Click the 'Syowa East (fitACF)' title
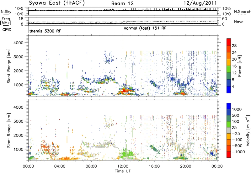The height and width of the screenshot is (173, 251). (57, 3)
